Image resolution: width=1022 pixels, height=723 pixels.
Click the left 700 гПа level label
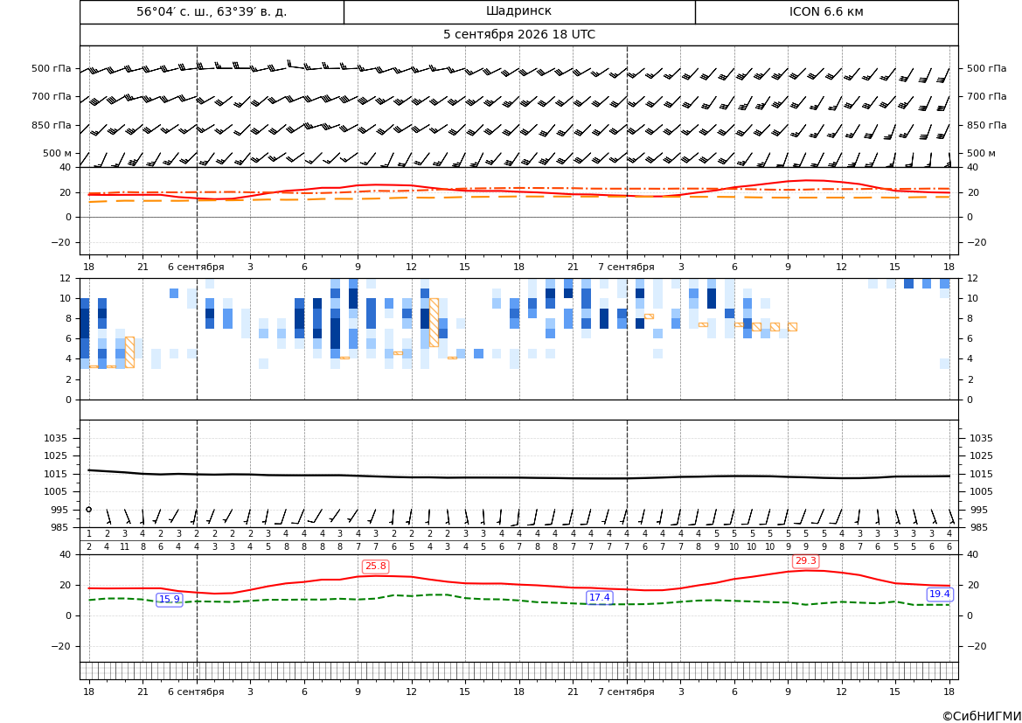click(x=51, y=96)
